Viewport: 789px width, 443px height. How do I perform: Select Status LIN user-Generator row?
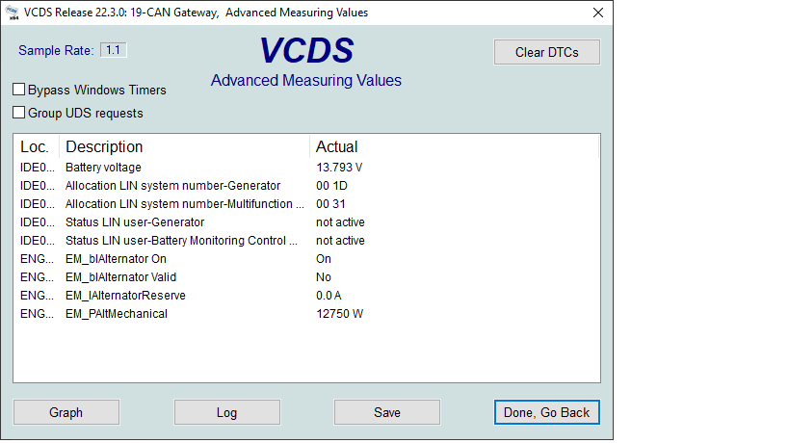[306, 222]
